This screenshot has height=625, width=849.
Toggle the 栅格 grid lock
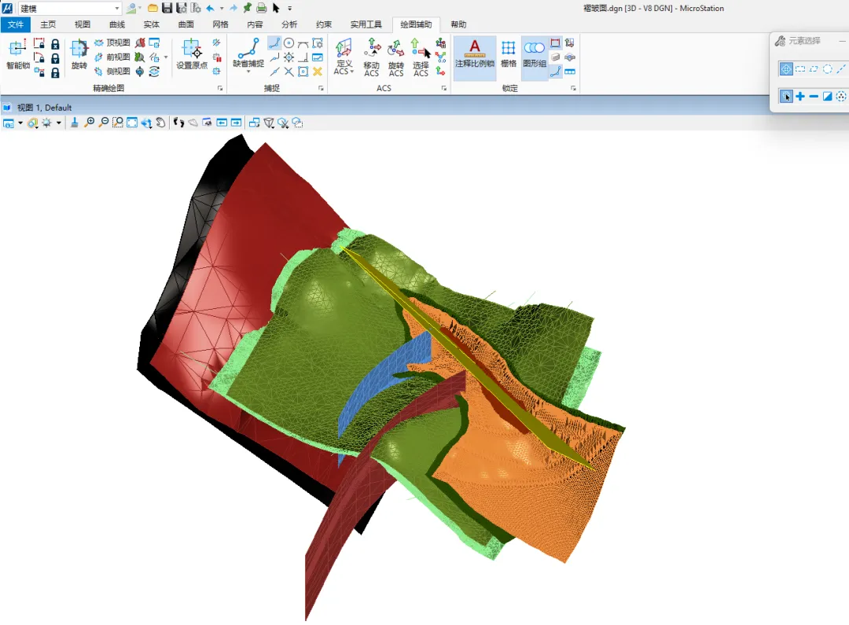(x=509, y=55)
